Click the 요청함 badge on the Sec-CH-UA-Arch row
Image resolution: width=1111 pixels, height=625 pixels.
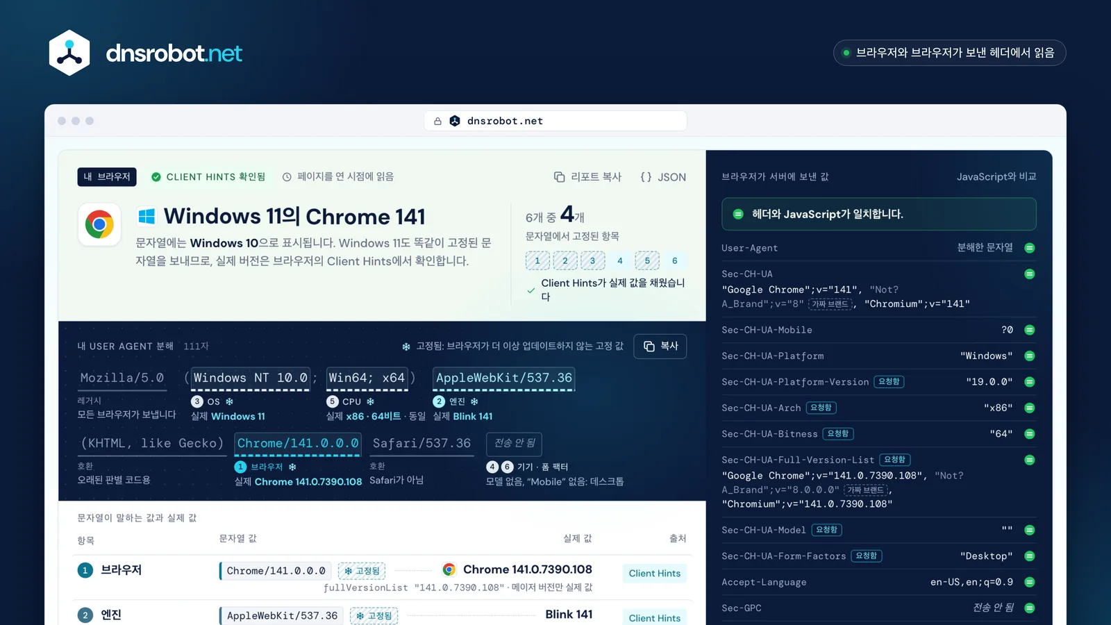point(821,408)
